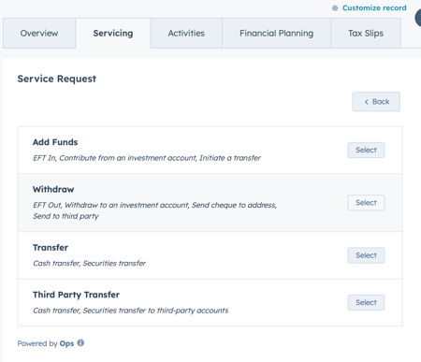Go to the Tax Slips tab

point(366,33)
